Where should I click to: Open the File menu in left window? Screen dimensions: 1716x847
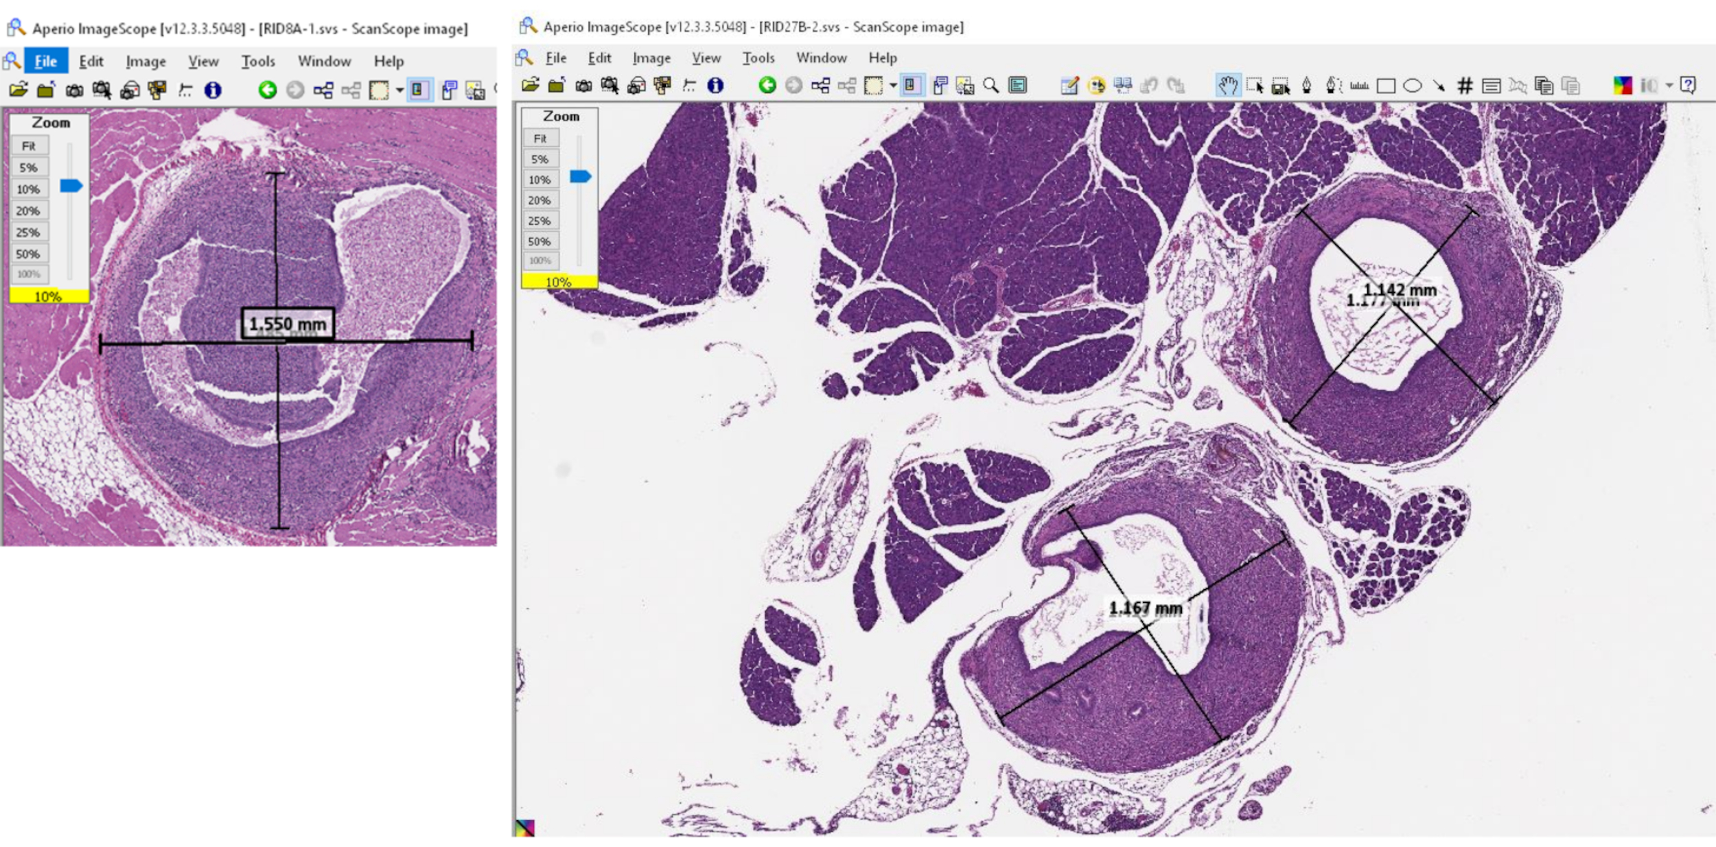coord(46,61)
